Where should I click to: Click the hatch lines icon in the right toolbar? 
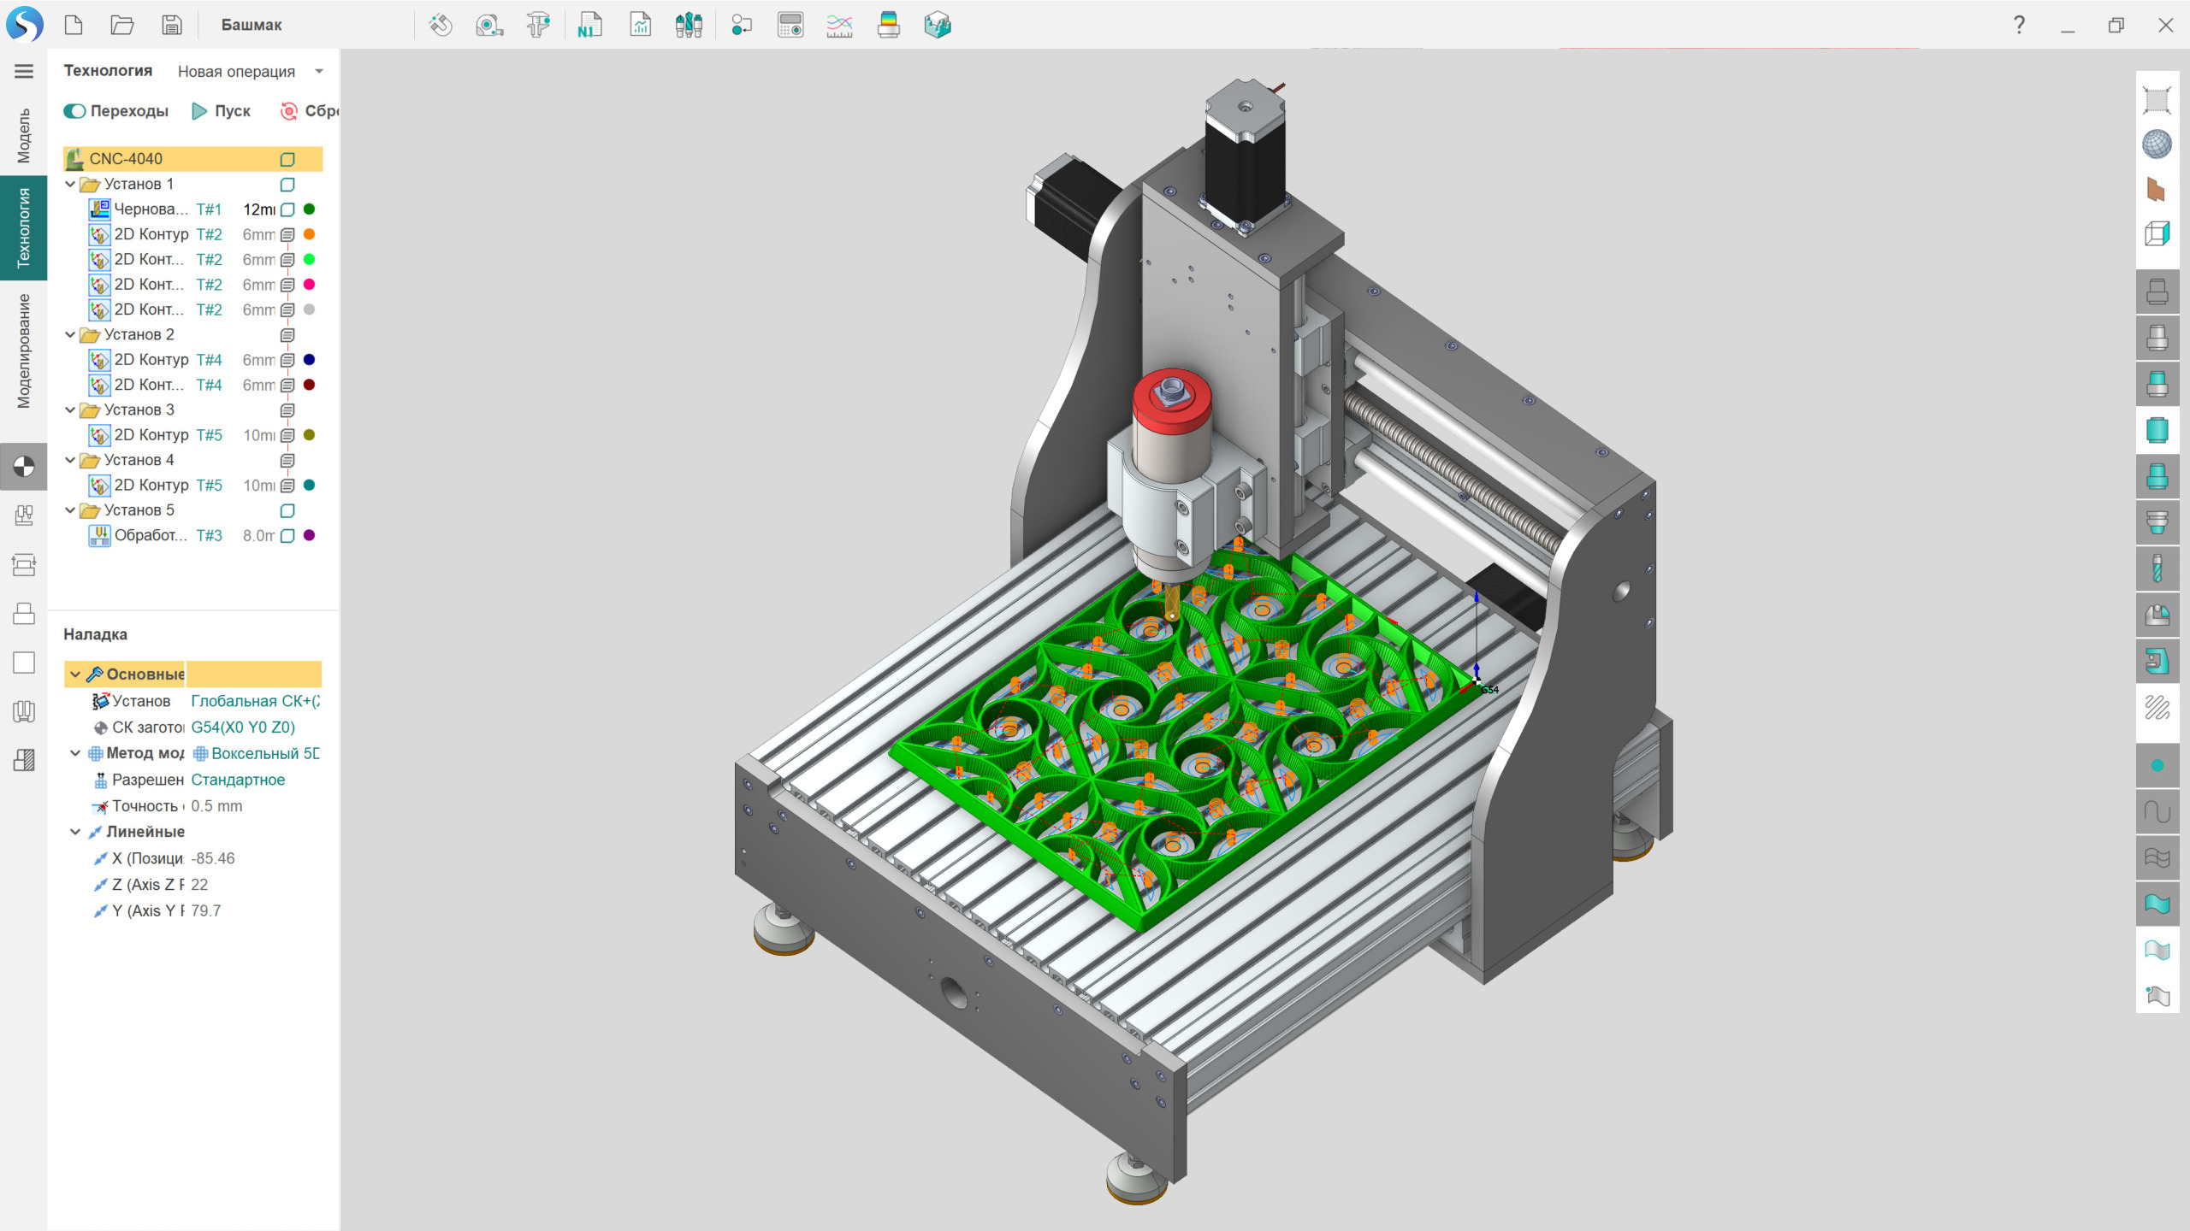tap(2157, 708)
